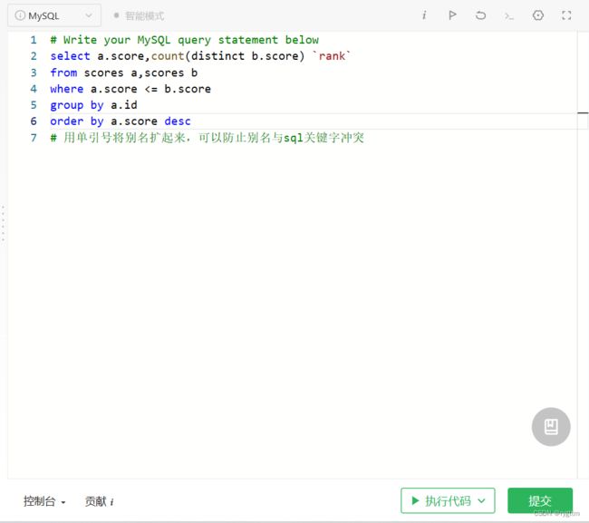Viewport: 589px width, 523px height.
Task: Reset code with the restore icon
Action: [480, 15]
